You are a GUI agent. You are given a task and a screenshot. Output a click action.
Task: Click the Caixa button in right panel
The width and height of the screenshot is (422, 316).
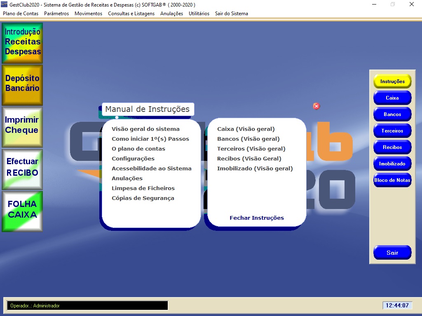click(x=392, y=98)
